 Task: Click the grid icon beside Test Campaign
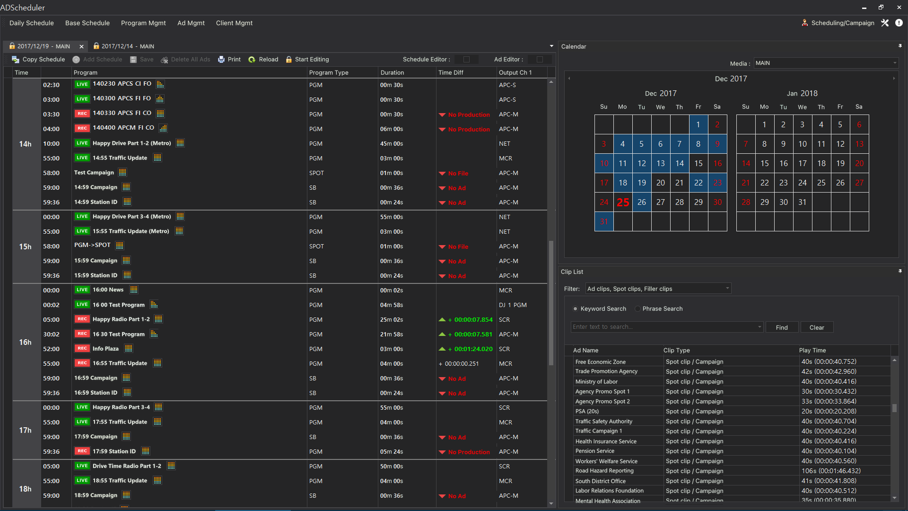122,172
